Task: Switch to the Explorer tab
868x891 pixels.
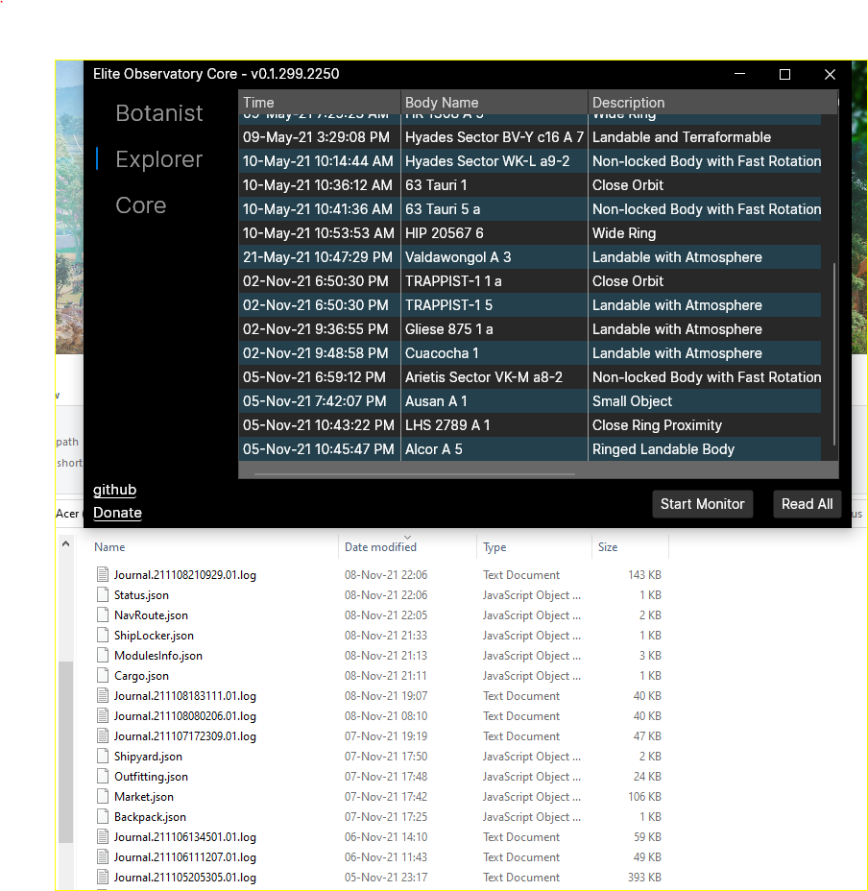Action: [158, 159]
